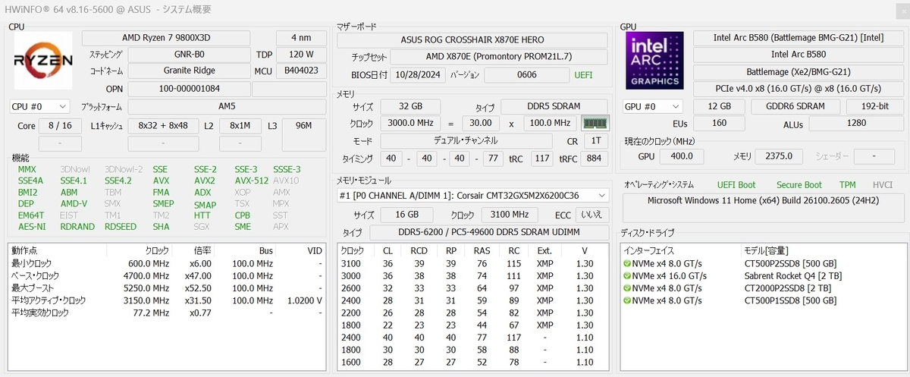Click the ASUS ROG CROSSHAIR X870E HERO field
Screen dimensions: 910x377
[x=472, y=39]
